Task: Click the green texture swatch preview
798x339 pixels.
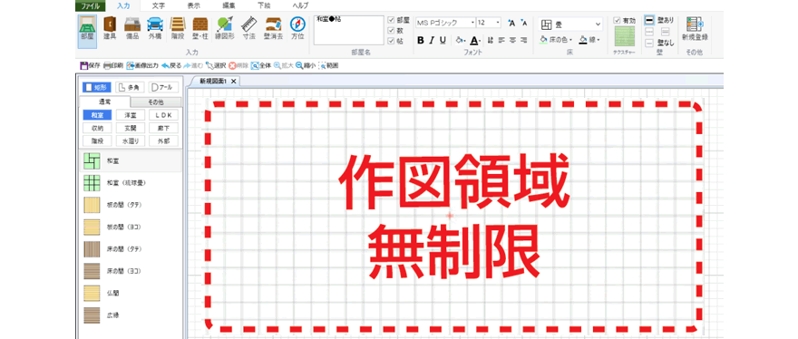Action: pyautogui.click(x=625, y=37)
